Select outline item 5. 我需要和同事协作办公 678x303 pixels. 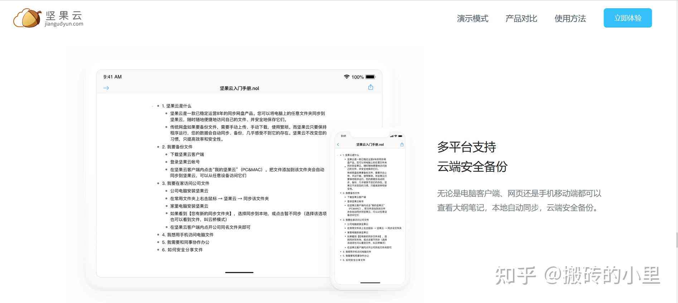tap(185, 242)
